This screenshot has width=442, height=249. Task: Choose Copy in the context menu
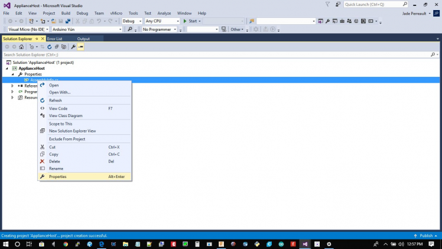84,154
